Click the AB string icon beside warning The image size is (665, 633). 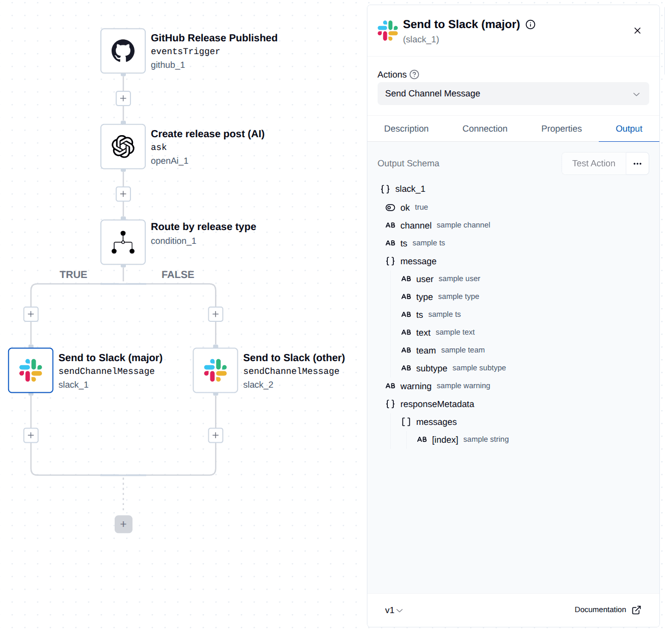390,386
